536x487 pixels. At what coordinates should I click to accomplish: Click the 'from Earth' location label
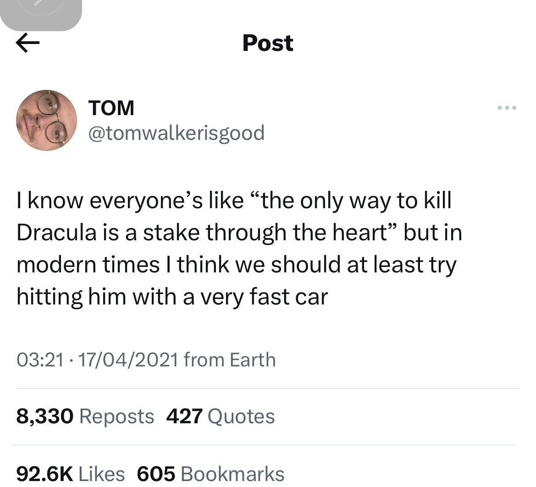(x=229, y=360)
